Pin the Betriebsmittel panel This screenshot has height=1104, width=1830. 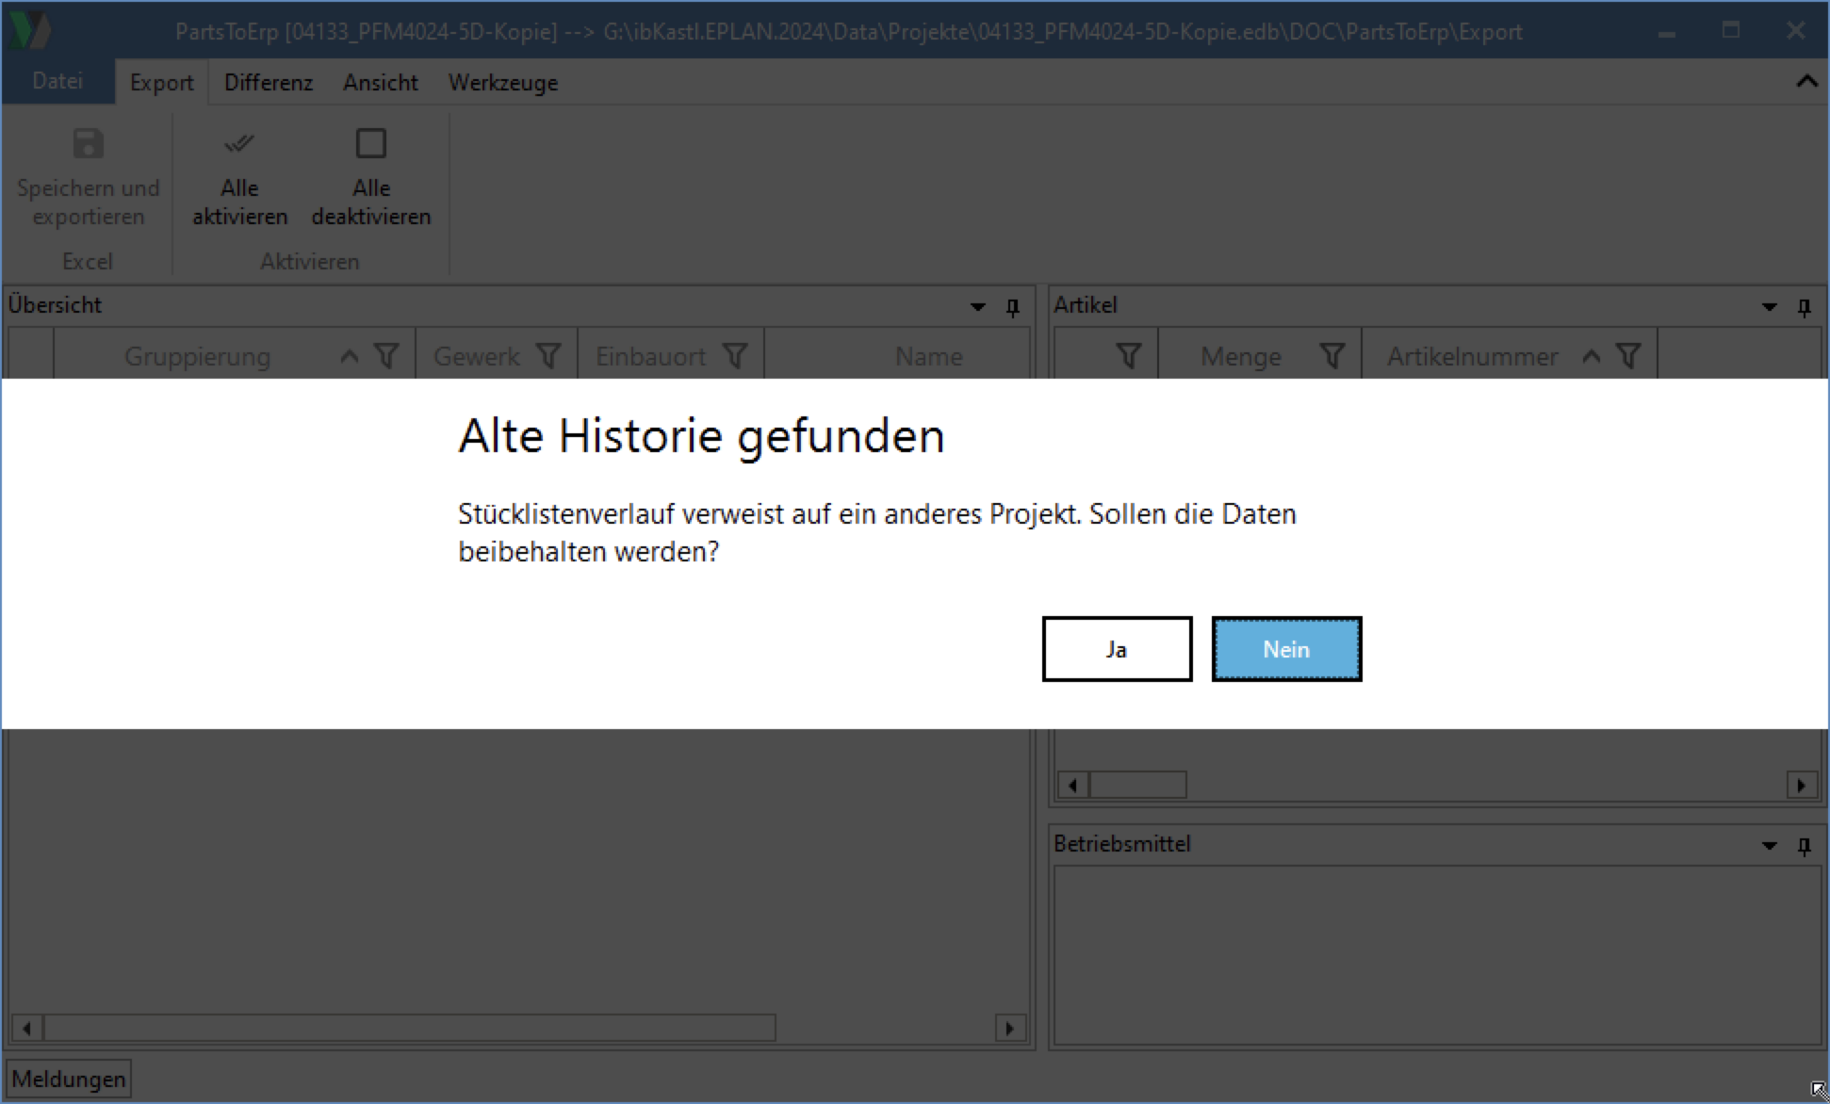1804,846
